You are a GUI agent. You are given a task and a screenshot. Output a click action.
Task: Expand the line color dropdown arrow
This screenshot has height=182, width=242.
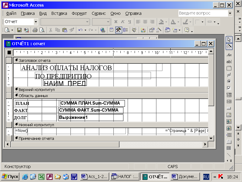pos(190,22)
